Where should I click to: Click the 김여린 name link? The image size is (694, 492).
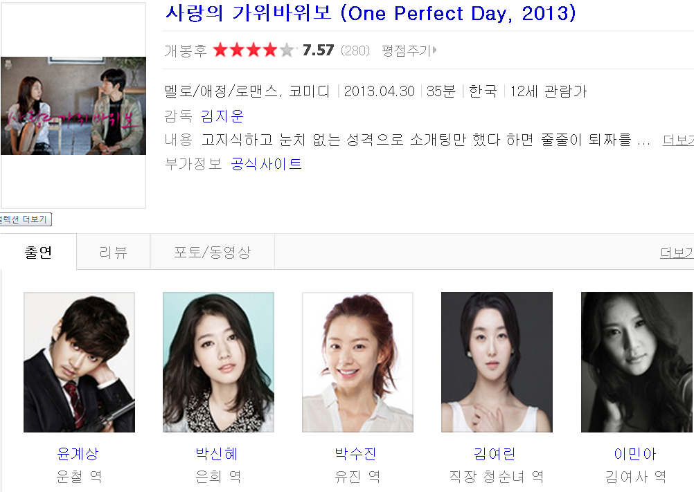point(495,453)
